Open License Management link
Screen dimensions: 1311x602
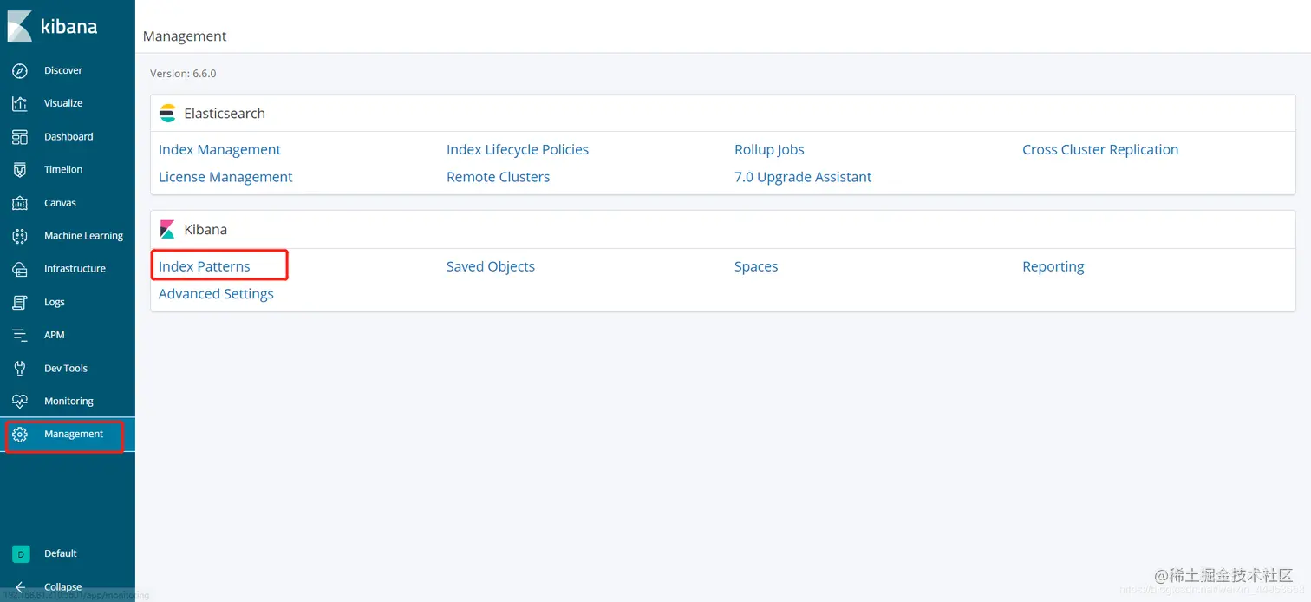[225, 177]
